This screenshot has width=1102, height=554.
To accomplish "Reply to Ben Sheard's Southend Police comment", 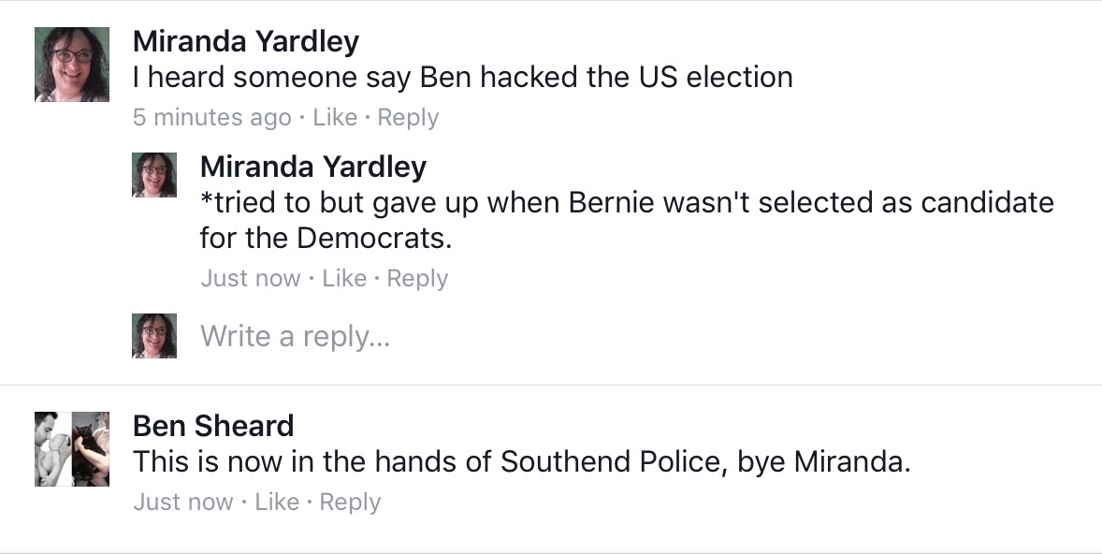I will 350,503.
